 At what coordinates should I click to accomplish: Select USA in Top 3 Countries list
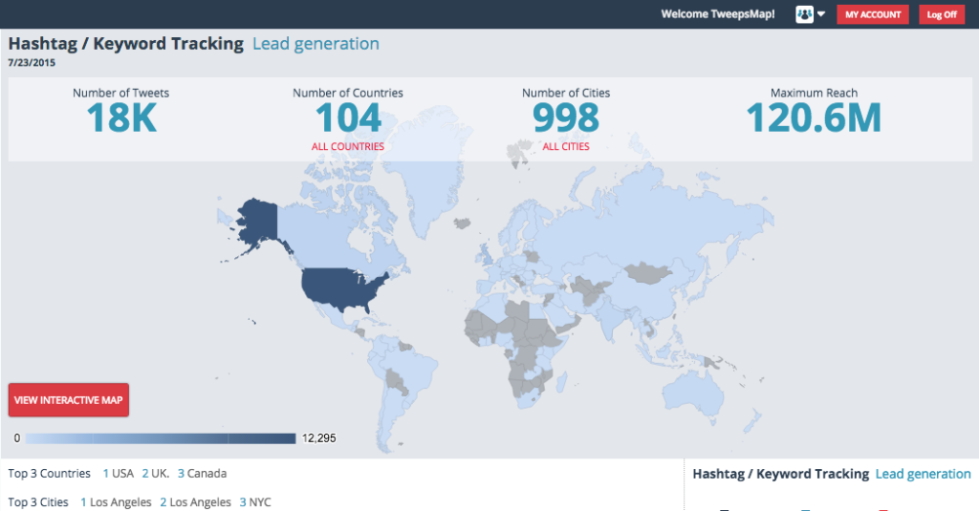121,474
